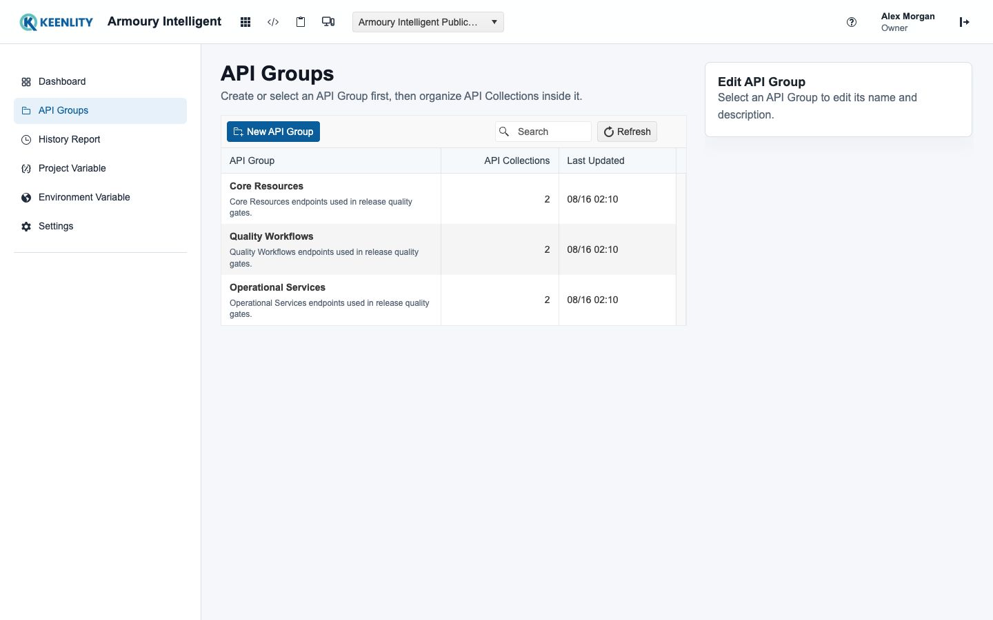Select the Quality Workflows group row
This screenshot has height=620, width=993.
click(448, 249)
